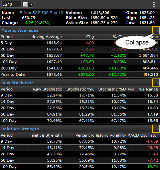The width and height of the screenshot is (160, 170).
Task: Click the High price 1654.25
Action: (147, 18)
